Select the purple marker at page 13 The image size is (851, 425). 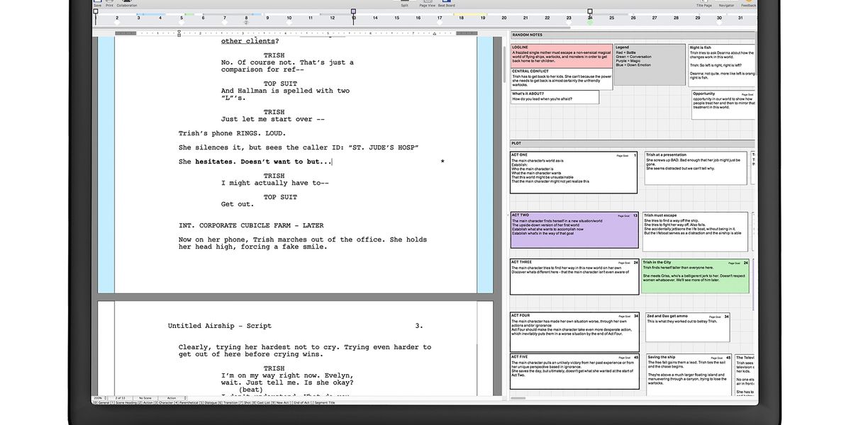point(353,11)
